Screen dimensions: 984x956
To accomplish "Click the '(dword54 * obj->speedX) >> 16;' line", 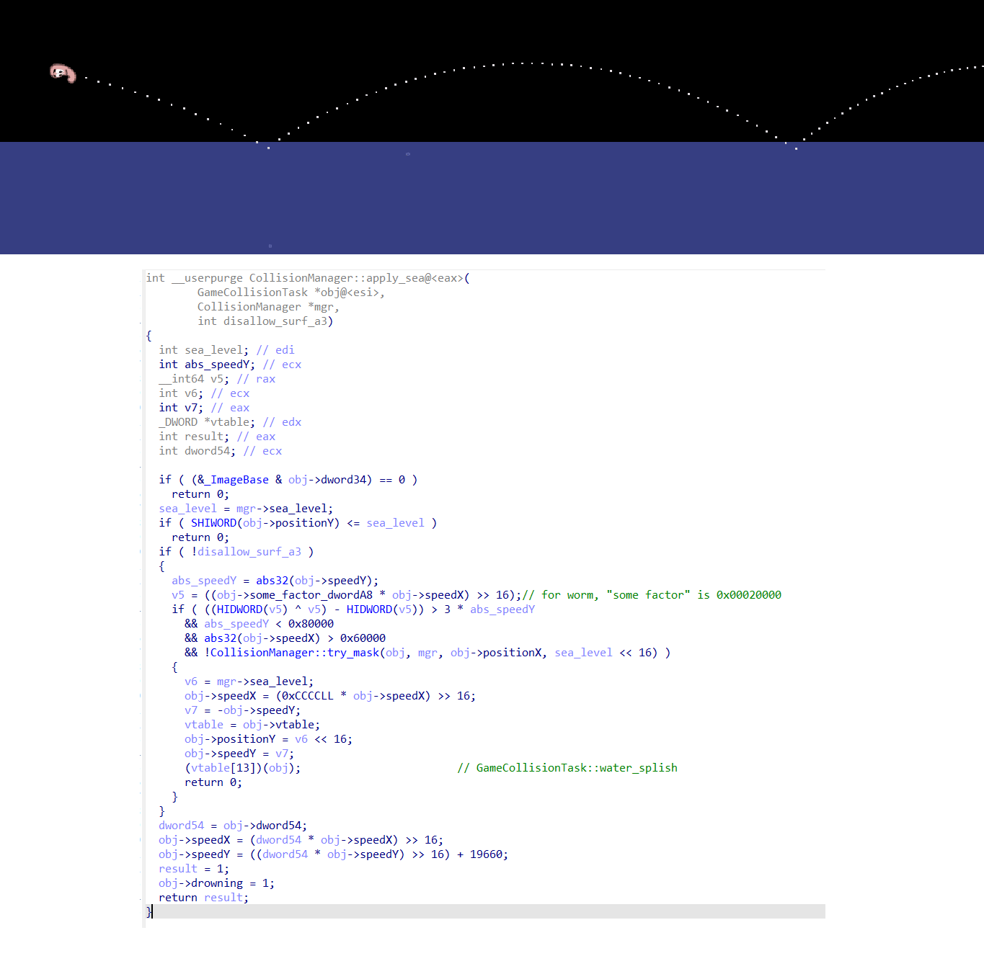I will click(301, 840).
